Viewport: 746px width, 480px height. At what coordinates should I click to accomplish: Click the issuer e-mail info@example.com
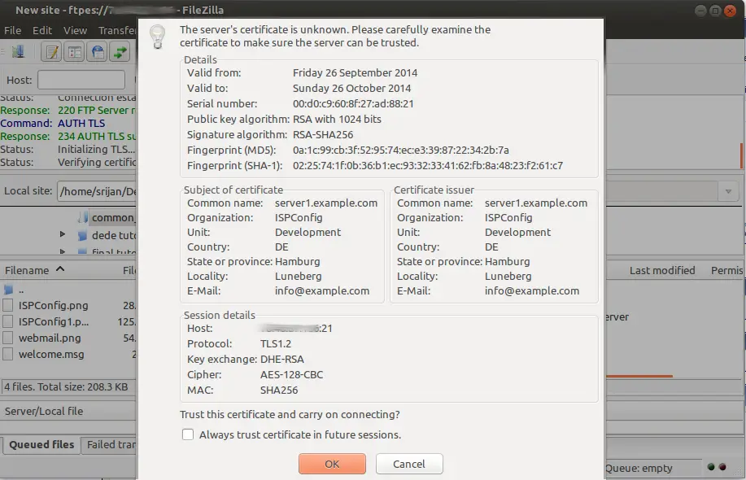[x=532, y=290]
